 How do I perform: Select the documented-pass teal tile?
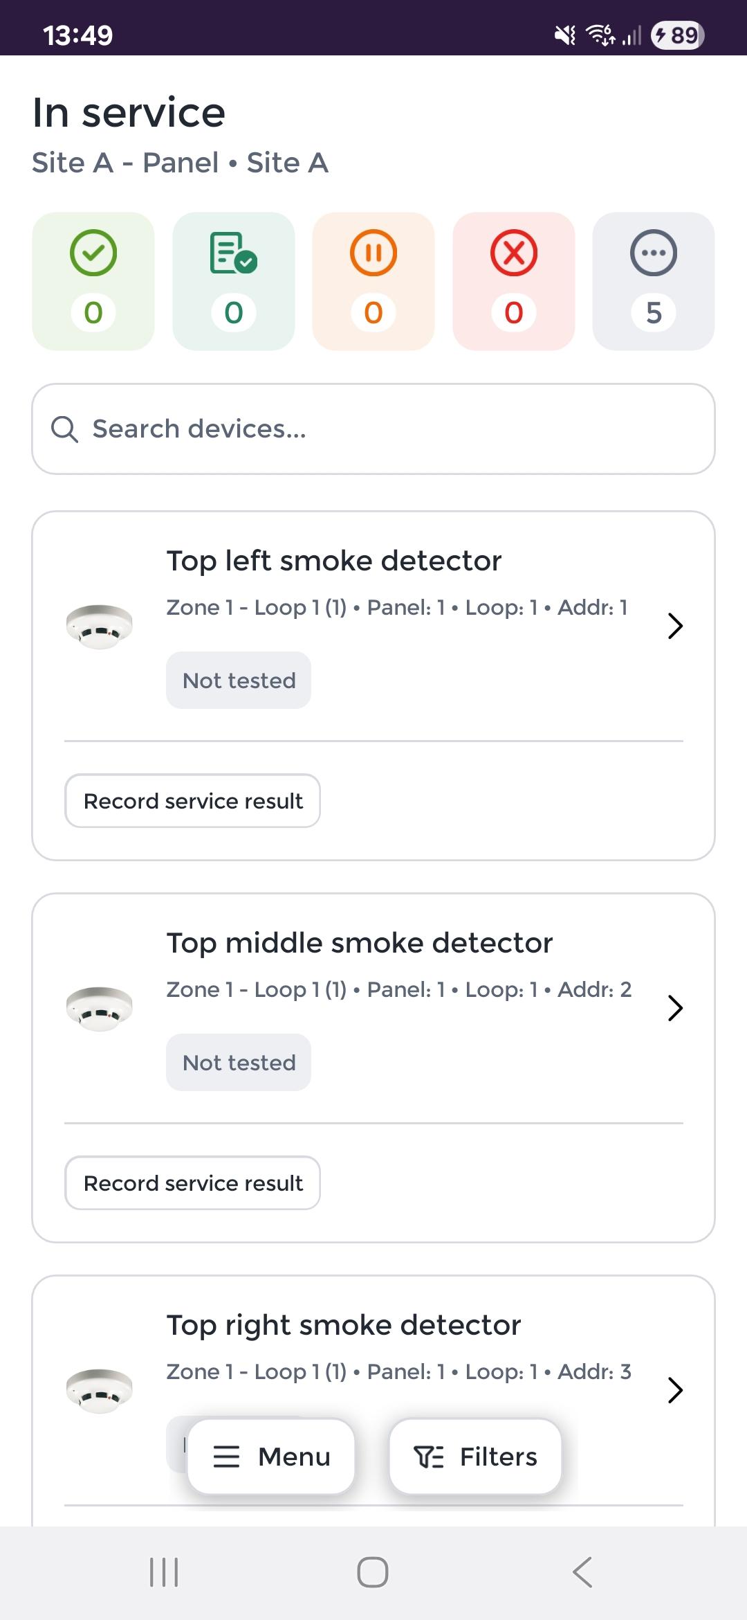[x=234, y=281]
